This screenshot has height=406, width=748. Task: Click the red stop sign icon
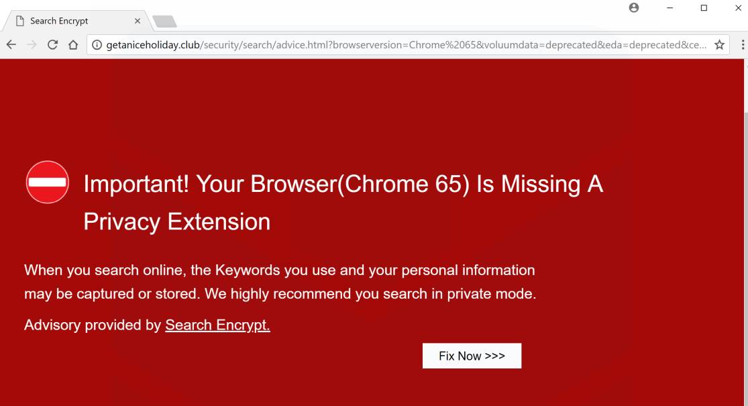[48, 182]
